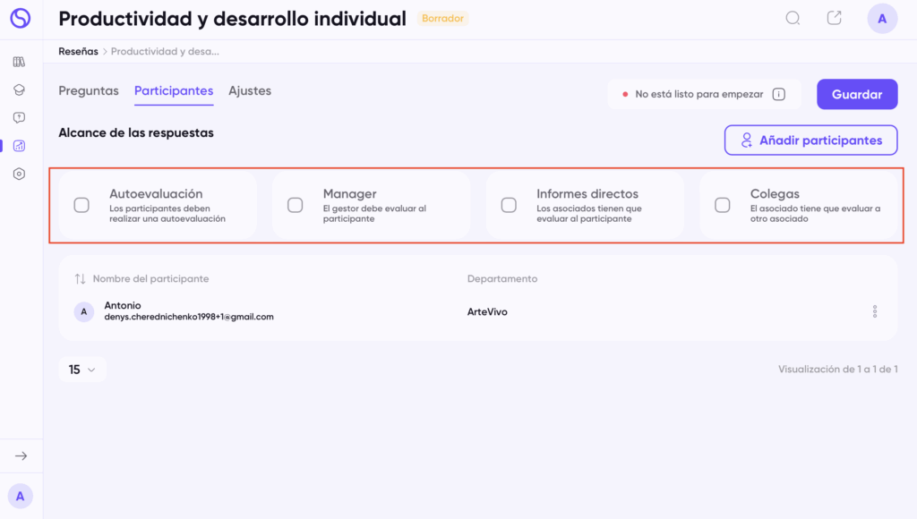The height and width of the screenshot is (519, 917).
Task: Click the search magnifier icon in header
Action: click(x=793, y=18)
